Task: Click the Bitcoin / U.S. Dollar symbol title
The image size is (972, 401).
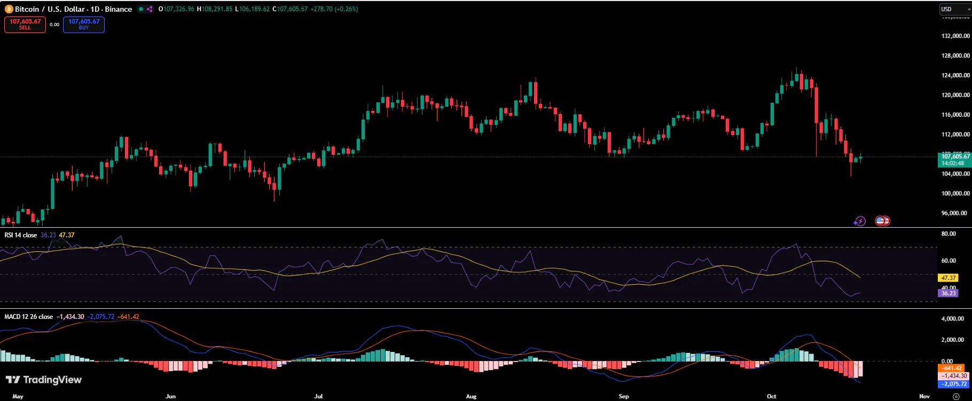Action: tap(73, 9)
